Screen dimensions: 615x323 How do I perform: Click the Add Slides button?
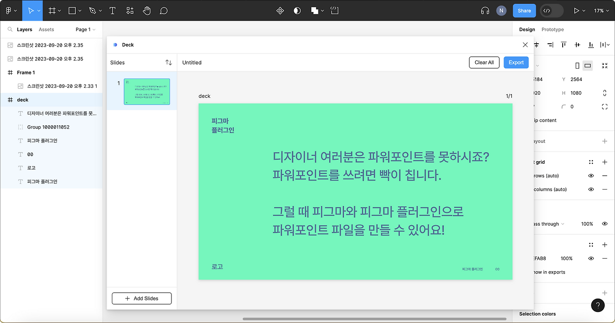point(142,298)
